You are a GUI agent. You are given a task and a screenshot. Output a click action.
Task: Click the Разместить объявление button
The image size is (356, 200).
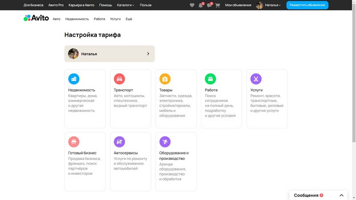[307, 5]
